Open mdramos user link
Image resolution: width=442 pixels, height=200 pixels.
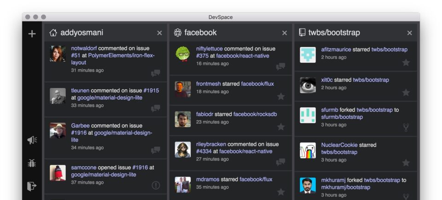[208, 179]
